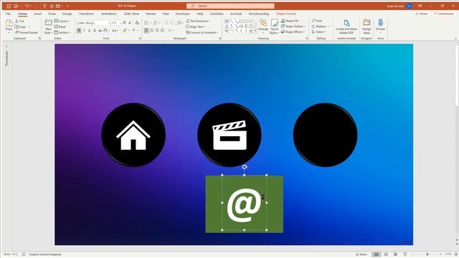Click in the Search box in title bar
The height and width of the screenshot is (258, 459).
[230, 6]
